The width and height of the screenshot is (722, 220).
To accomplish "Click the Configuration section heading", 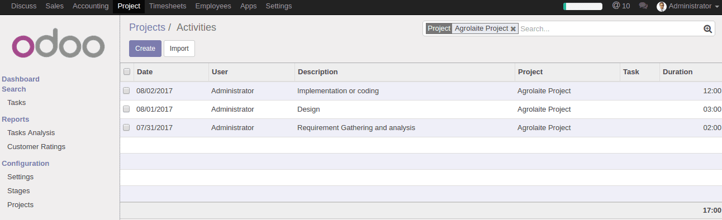I will pos(26,164).
